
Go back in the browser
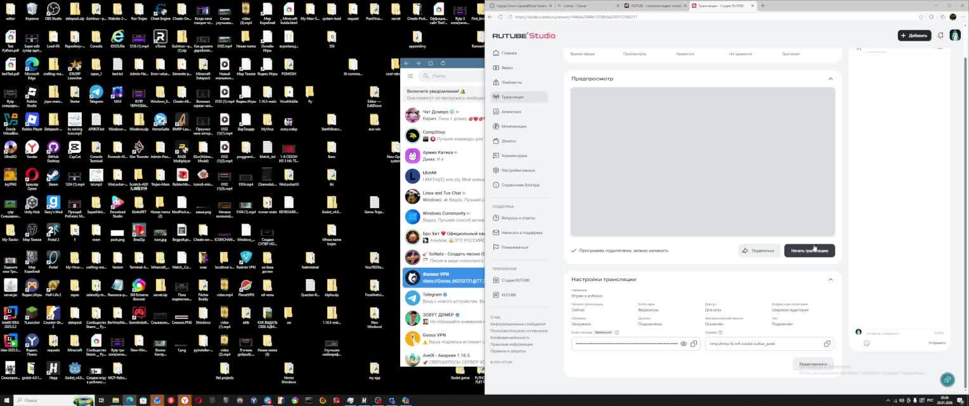[x=490, y=17]
